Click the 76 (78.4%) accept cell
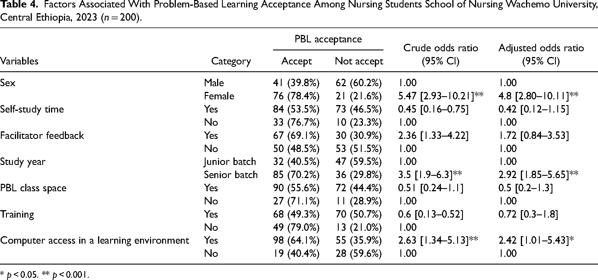598x280 pixels. tap(296, 96)
